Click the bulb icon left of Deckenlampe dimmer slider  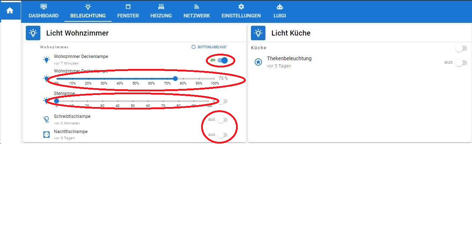[46, 78]
